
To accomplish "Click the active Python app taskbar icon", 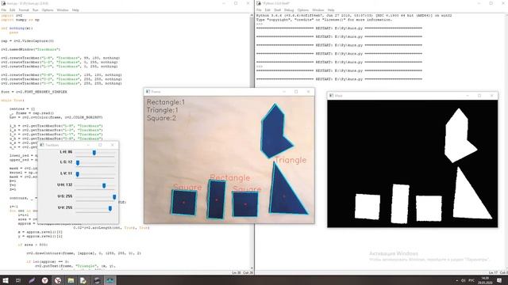I will click(x=110, y=280).
